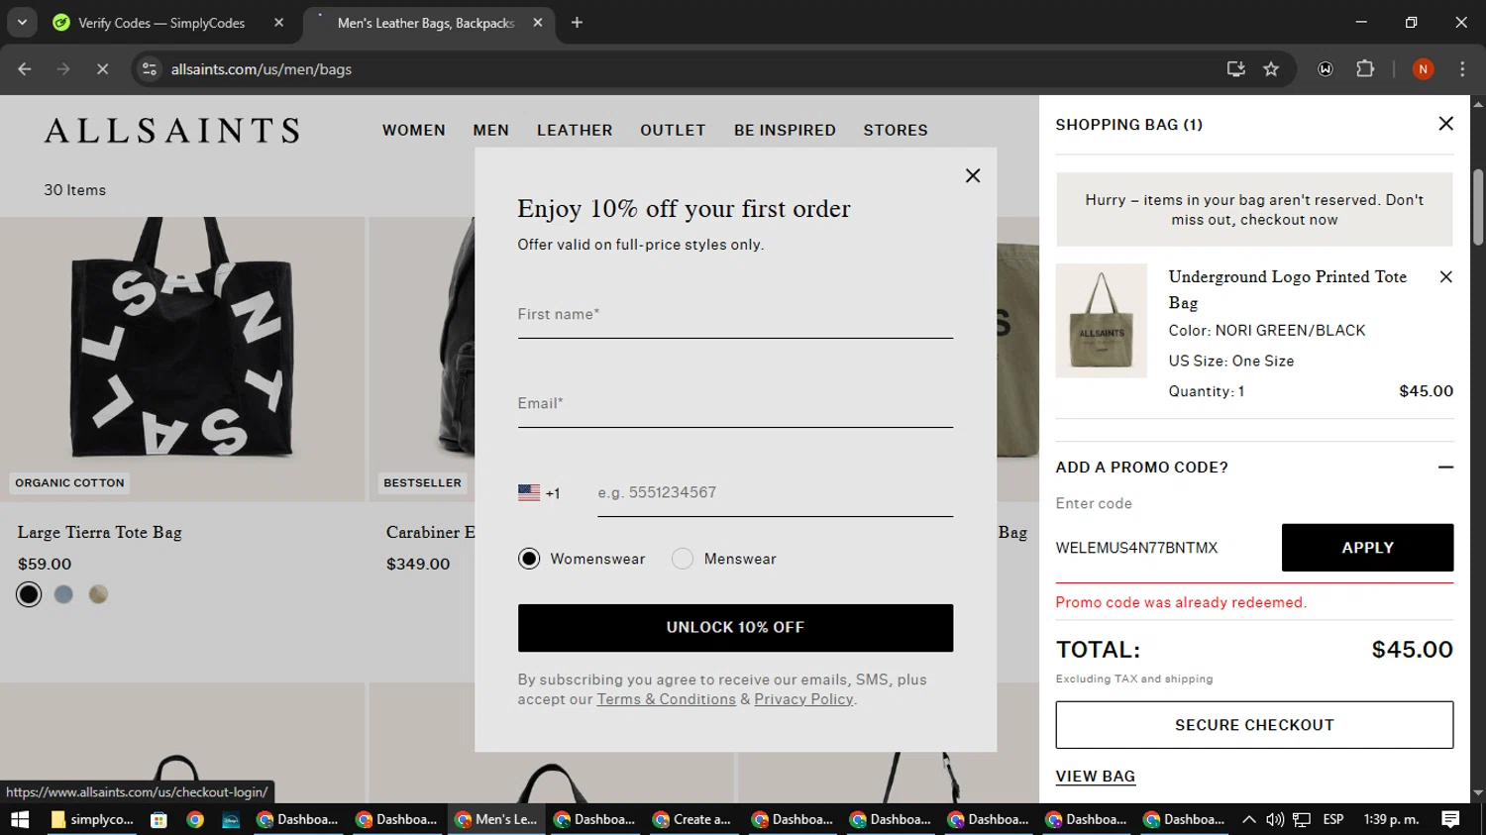The width and height of the screenshot is (1486, 835).
Task: Open the STORES menu
Action: (896, 130)
